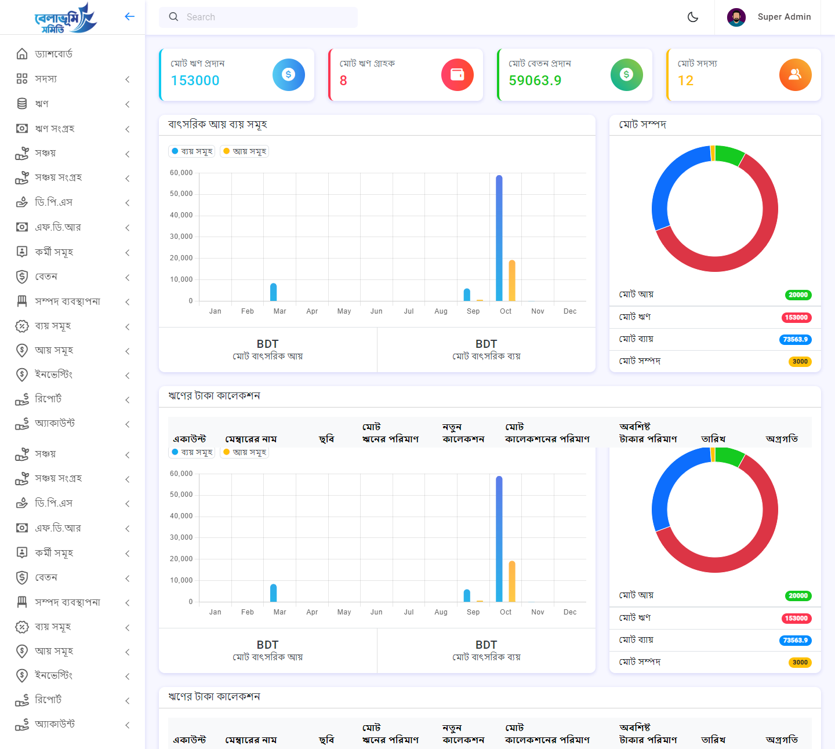Open the Super Admin avatar picture
Viewport: 835px width, 749px height.
736,17
